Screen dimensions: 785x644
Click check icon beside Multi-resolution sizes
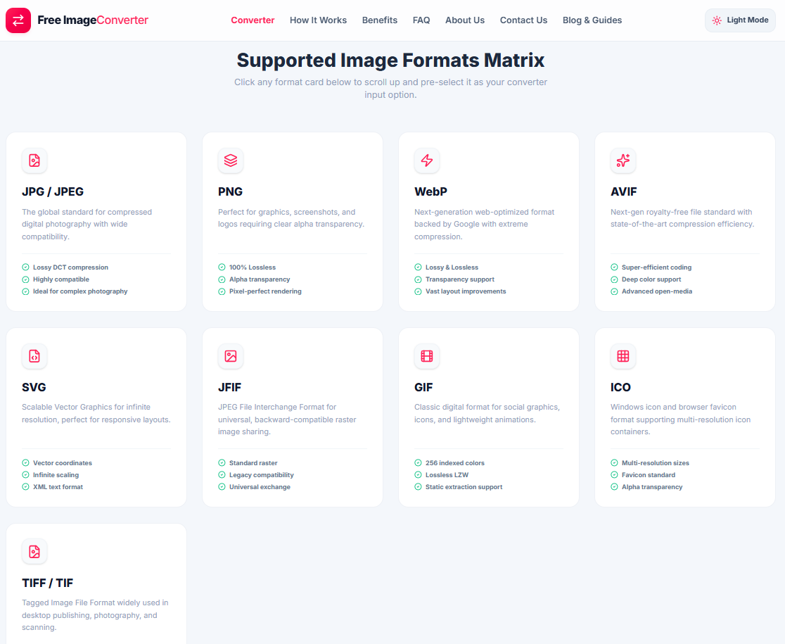[x=614, y=462]
